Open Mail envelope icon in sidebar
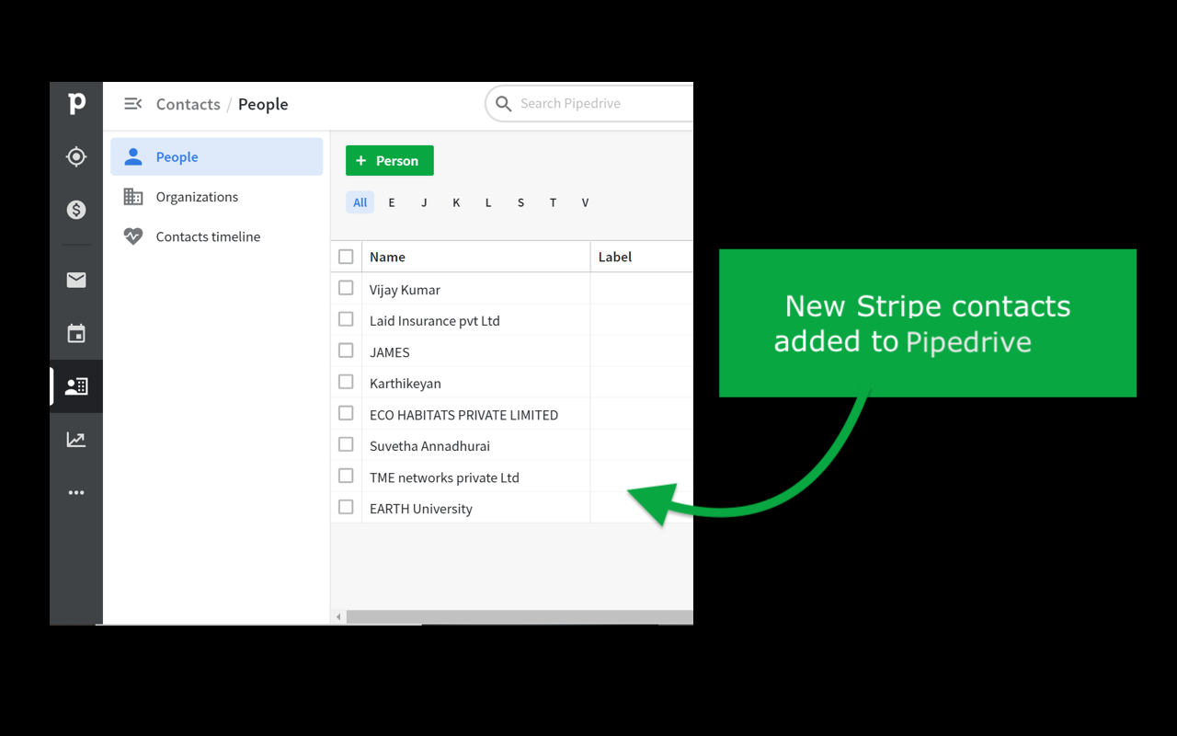The width and height of the screenshot is (1177, 736). click(x=76, y=280)
